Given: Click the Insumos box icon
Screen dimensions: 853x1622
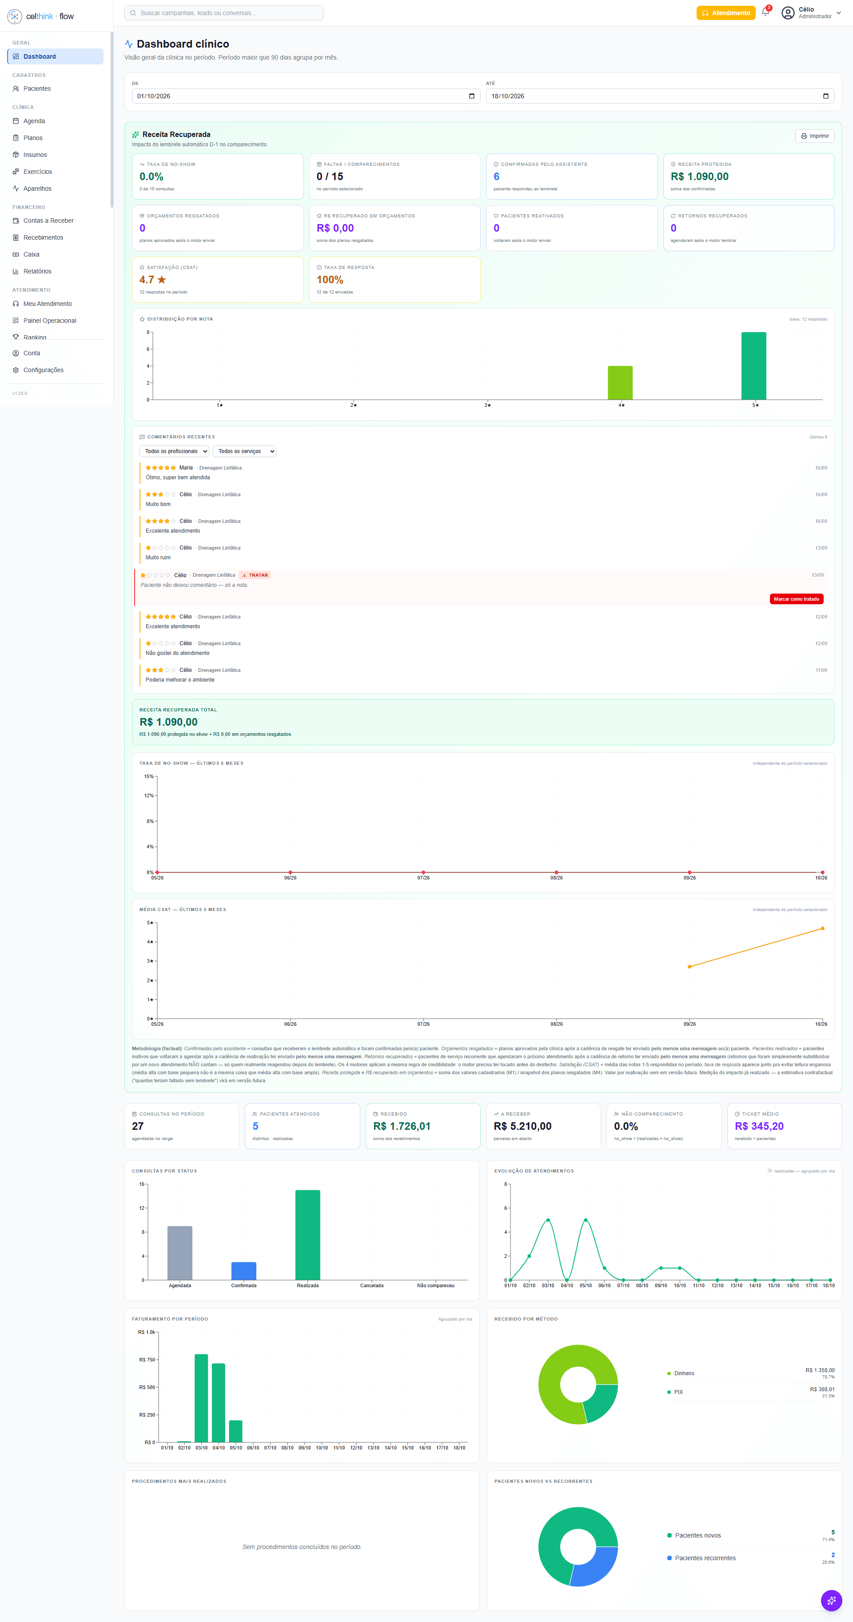Looking at the screenshot, I should (16, 154).
